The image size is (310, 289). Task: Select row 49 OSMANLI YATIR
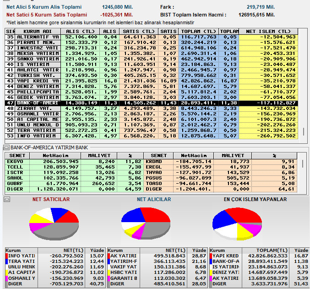click(x=152, y=114)
